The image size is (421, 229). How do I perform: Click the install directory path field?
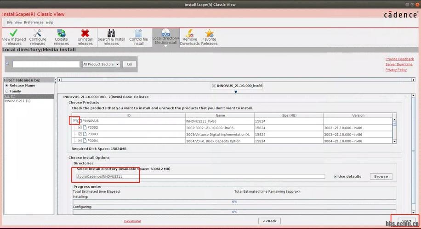[200, 177]
